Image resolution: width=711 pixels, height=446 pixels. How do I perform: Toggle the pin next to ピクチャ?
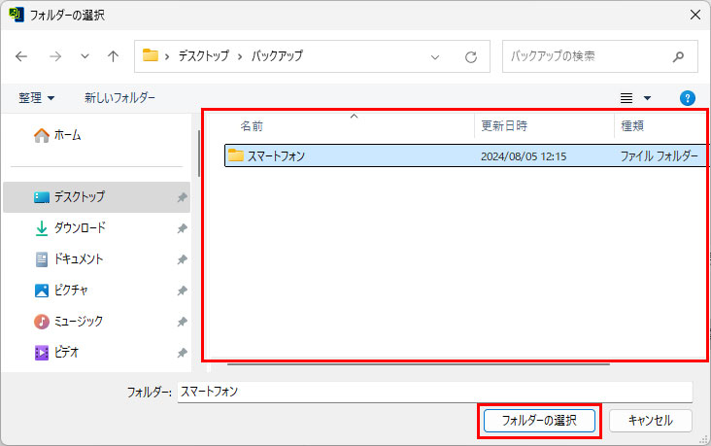coord(182,291)
